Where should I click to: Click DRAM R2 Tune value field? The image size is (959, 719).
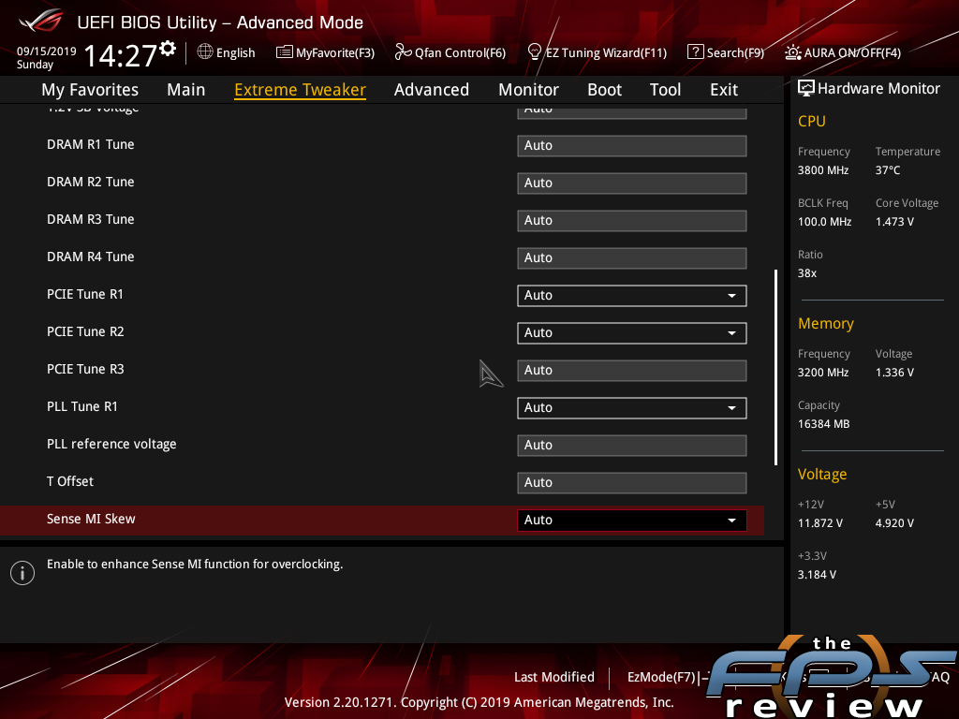pyautogui.click(x=632, y=183)
